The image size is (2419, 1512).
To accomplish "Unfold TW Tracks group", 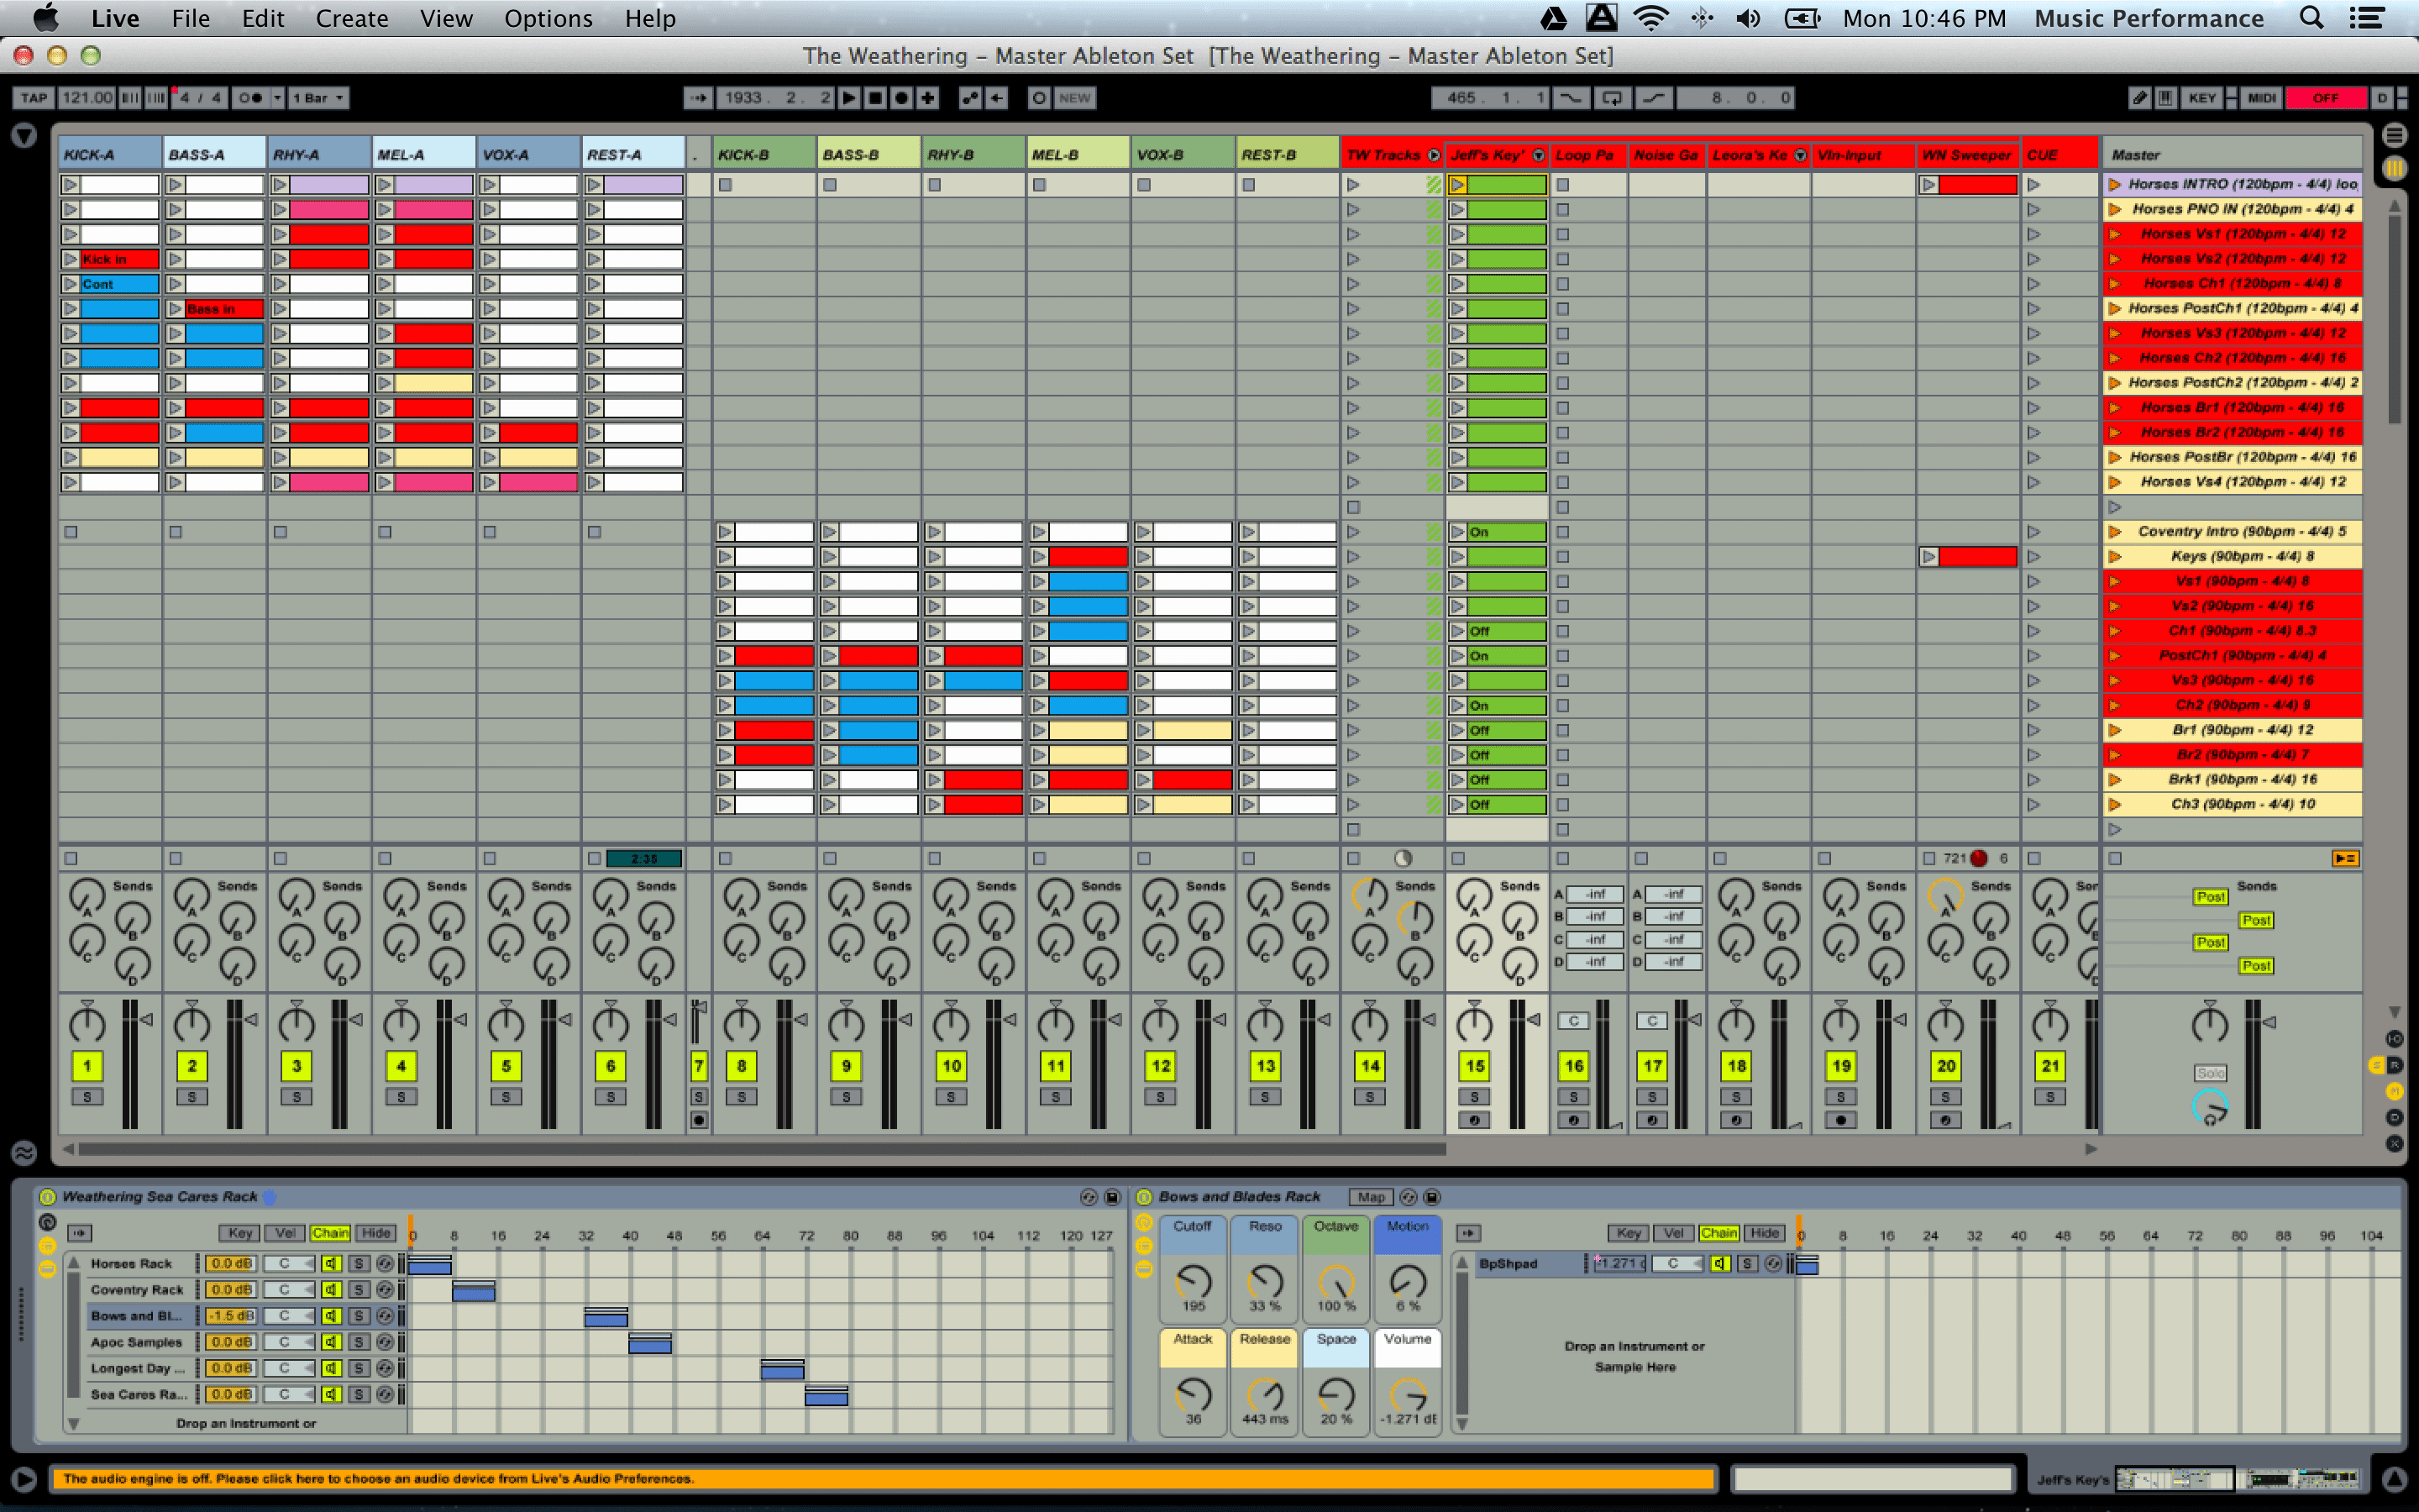I will 1434,155.
